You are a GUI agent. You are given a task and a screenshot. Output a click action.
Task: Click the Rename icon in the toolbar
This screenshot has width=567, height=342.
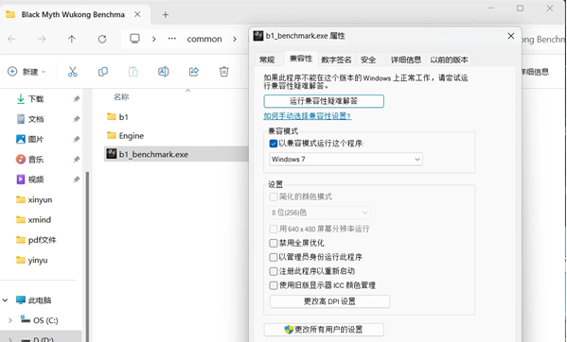tap(164, 72)
